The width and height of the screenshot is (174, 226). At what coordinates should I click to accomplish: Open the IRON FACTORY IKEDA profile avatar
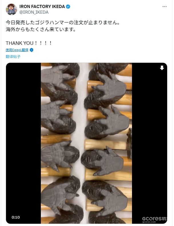click(x=11, y=9)
